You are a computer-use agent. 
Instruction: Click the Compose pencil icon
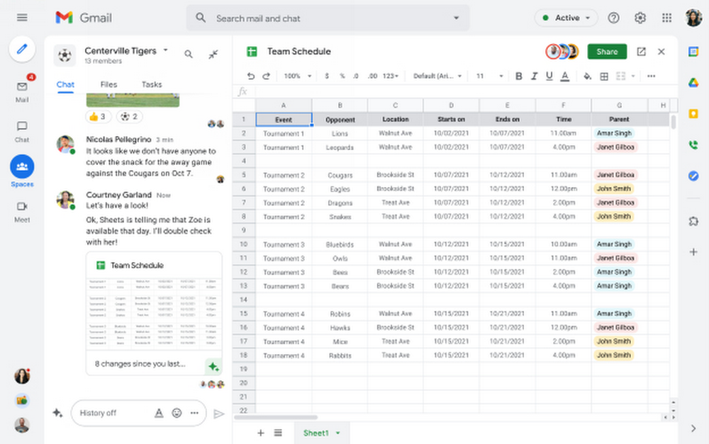point(22,49)
